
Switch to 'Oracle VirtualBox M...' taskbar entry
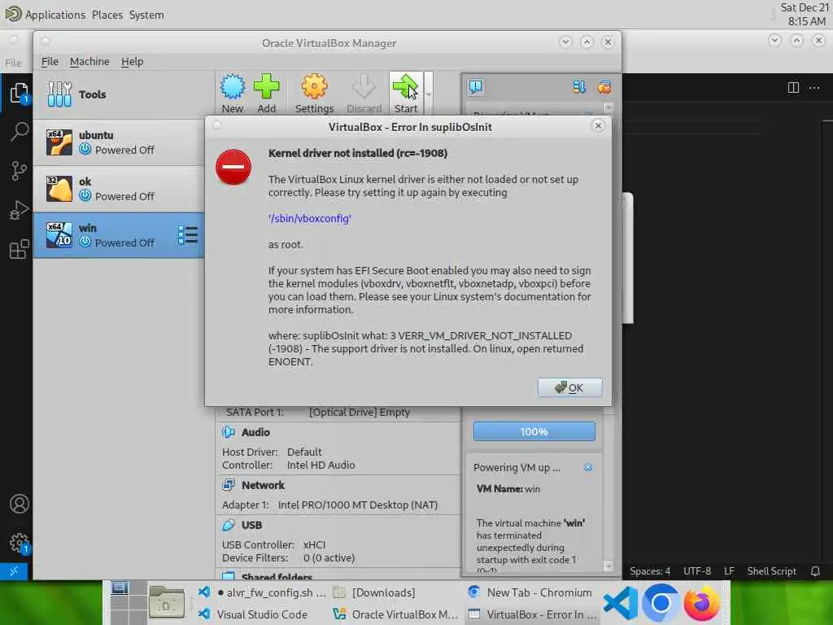[x=395, y=614]
